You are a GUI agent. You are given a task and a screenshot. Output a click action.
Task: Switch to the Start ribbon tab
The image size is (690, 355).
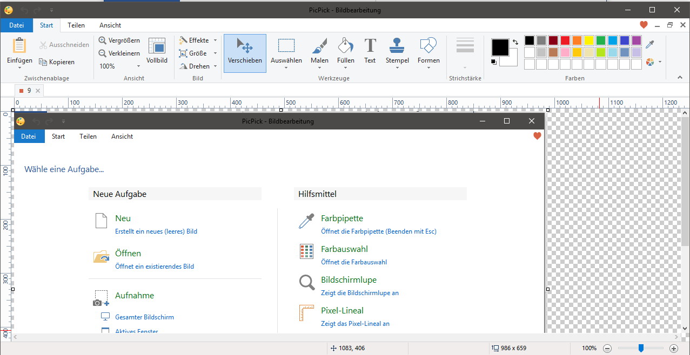point(46,25)
